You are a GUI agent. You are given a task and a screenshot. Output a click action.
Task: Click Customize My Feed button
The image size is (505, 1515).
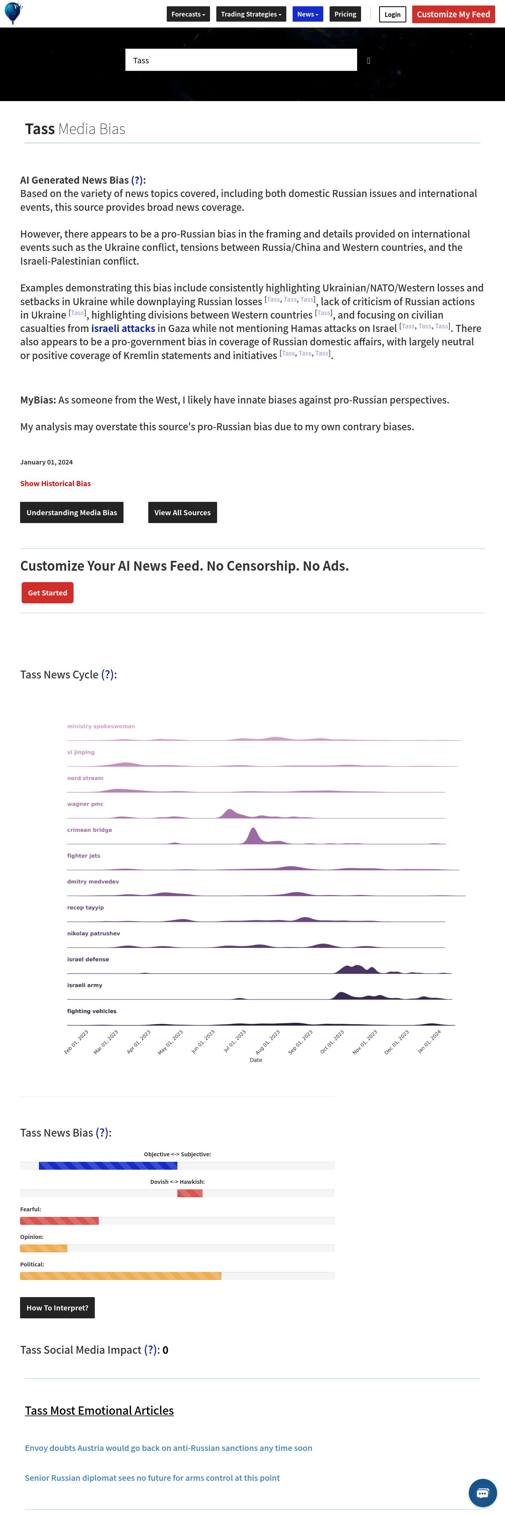(x=453, y=15)
